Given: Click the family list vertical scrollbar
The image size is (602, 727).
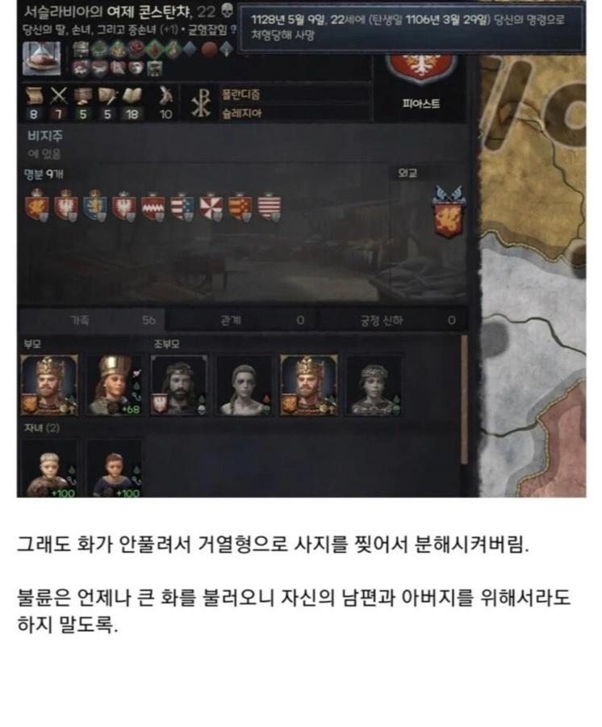Looking at the screenshot, I should pos(464,399).
